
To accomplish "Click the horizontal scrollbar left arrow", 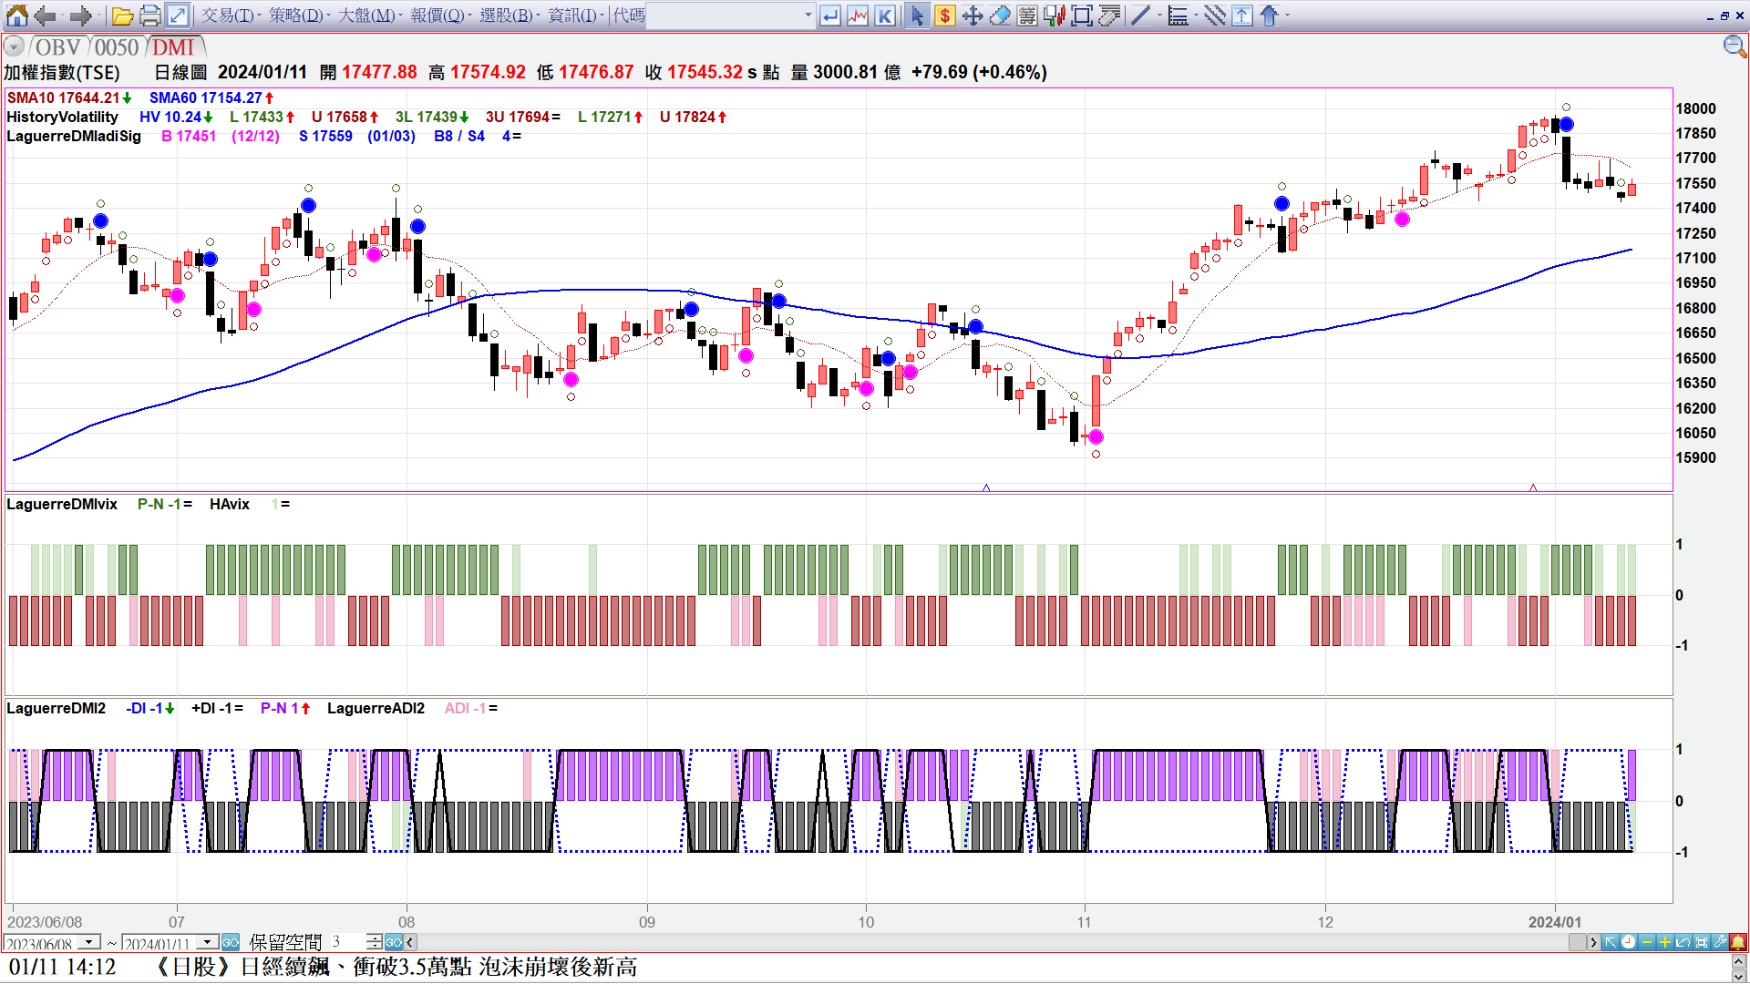I will (410, 942).
